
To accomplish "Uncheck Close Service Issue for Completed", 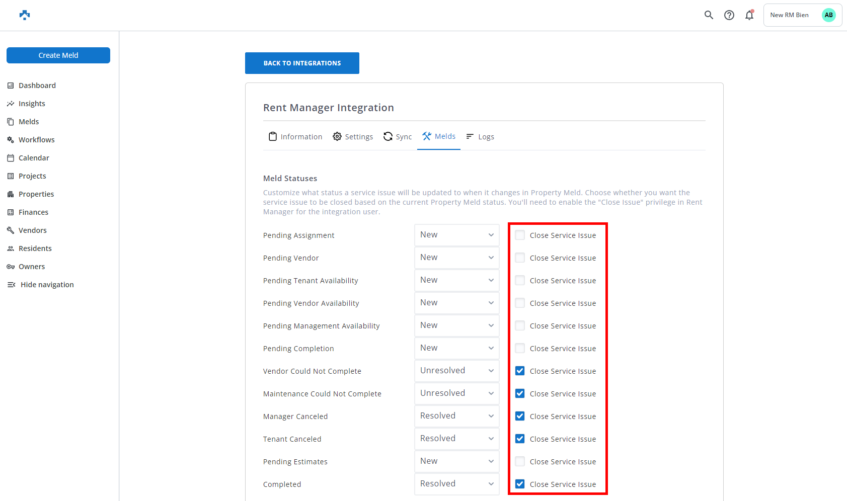I will [x=520, y=484].
